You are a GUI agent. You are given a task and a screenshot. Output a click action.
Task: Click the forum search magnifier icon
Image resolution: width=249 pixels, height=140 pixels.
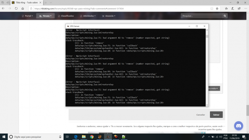[x=225, y=16]
